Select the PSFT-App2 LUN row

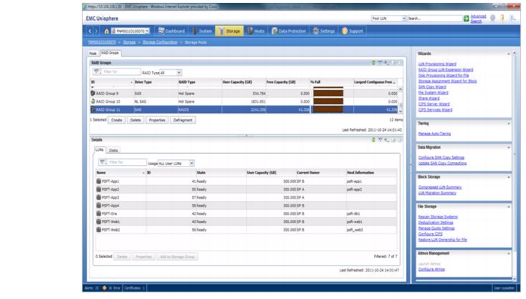[246, 190]
